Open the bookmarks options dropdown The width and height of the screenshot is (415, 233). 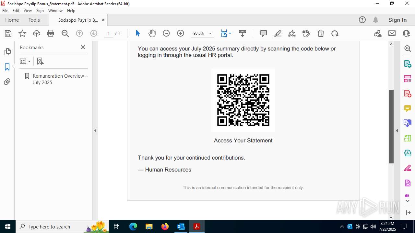pos(25,61)
